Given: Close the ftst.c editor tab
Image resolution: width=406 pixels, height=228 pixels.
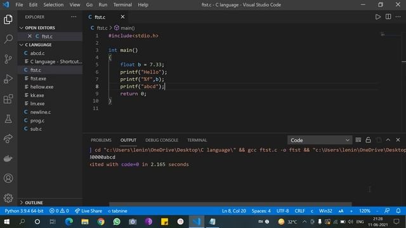Looking at the screenshot, I should [122, 17].
